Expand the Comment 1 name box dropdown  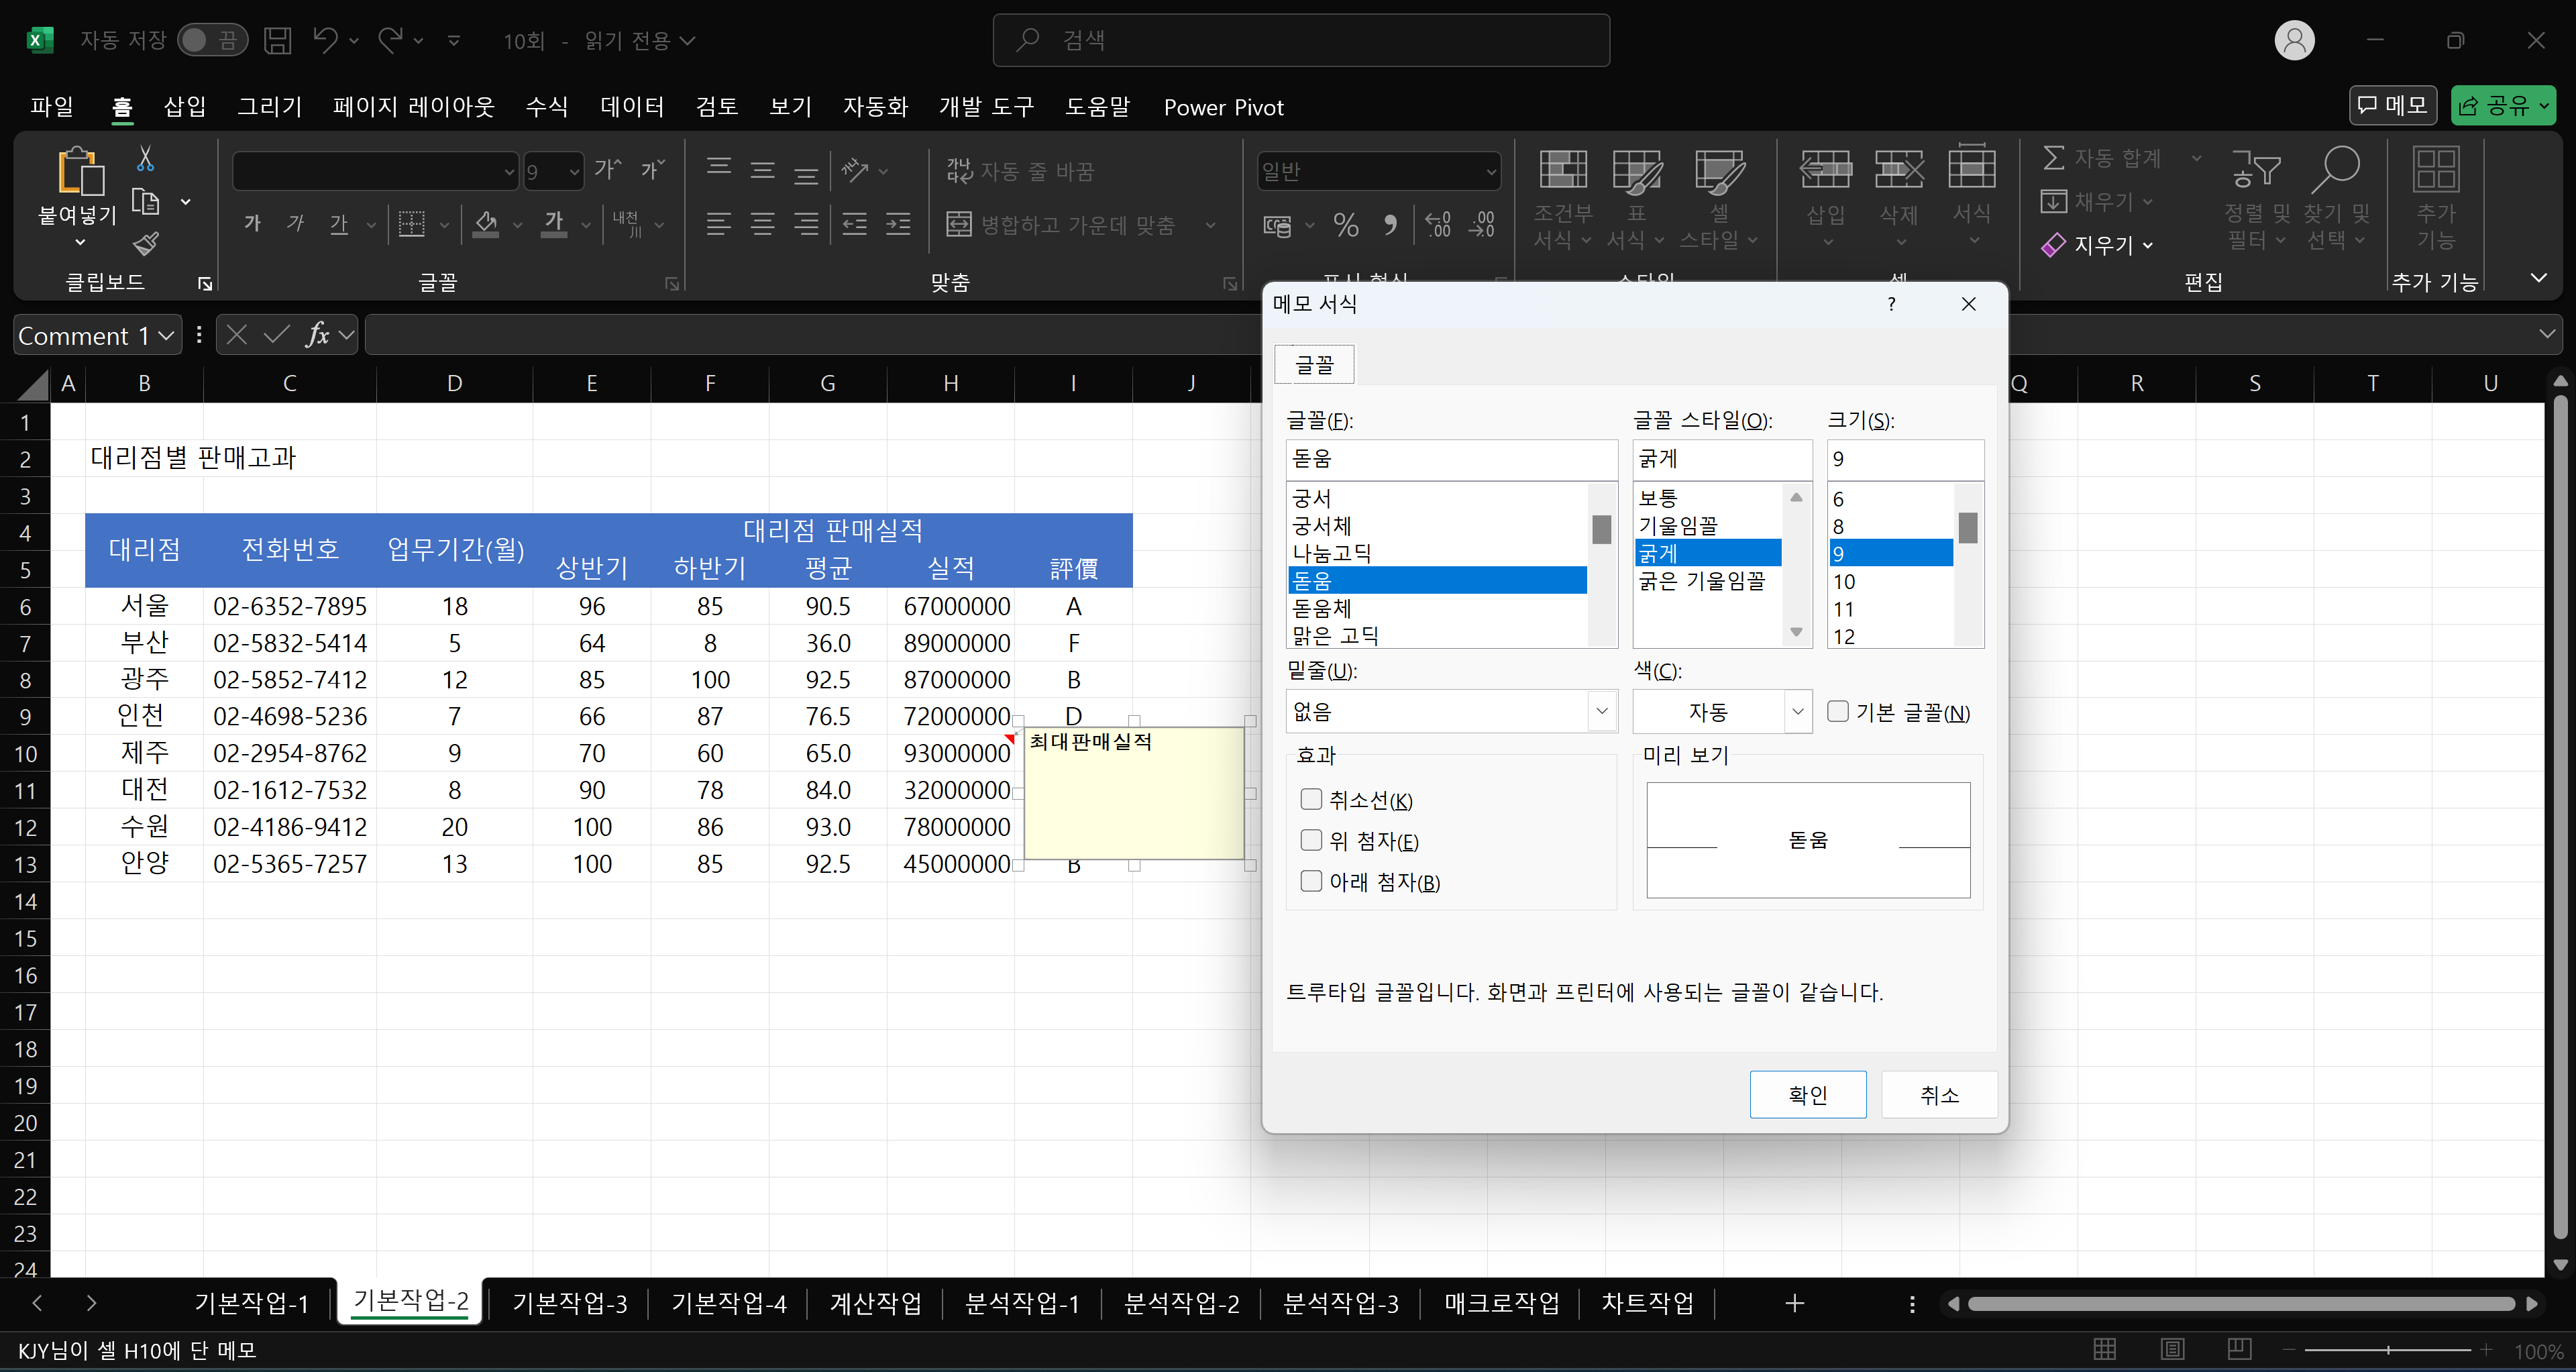click(x=167, y=335)
